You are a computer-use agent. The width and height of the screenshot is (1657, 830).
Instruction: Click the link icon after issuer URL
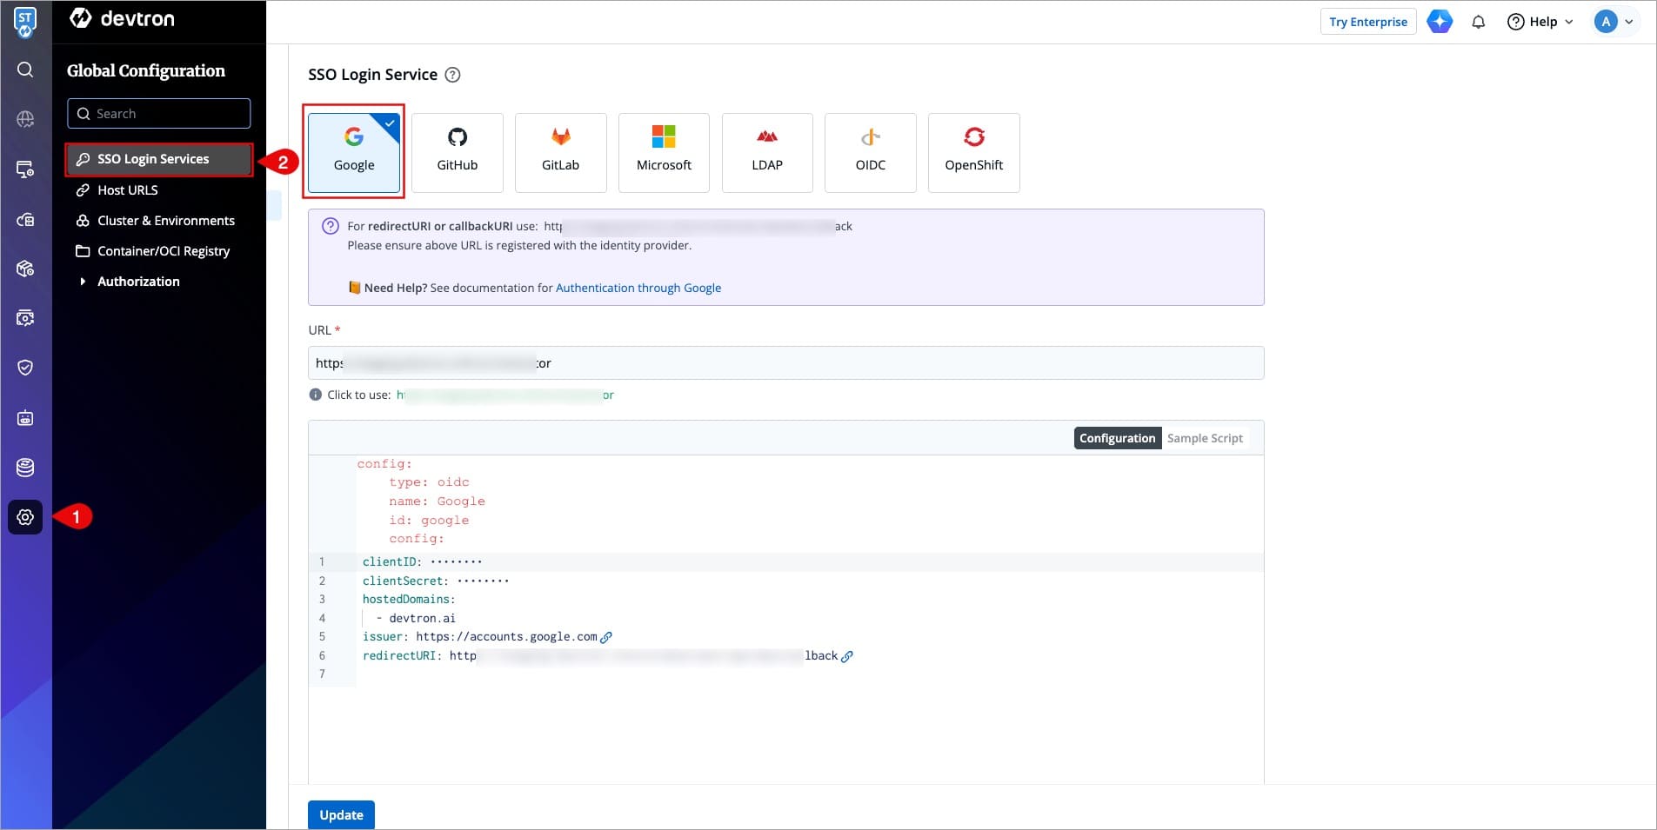pyautogui.click(x=607, y=637)
